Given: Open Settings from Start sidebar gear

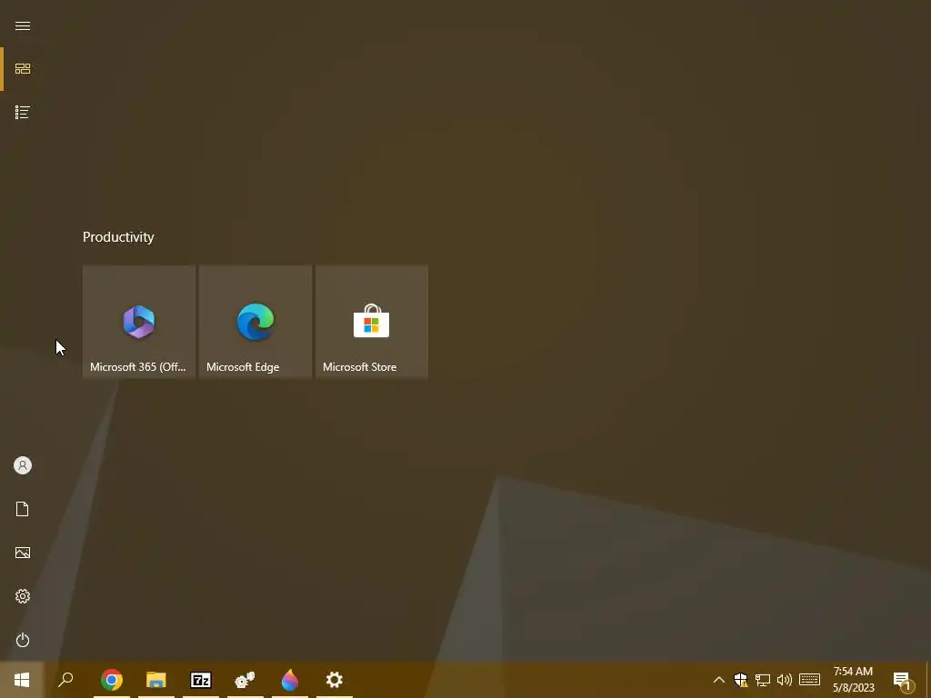Looking at the screenshot, I should point(23,596).
